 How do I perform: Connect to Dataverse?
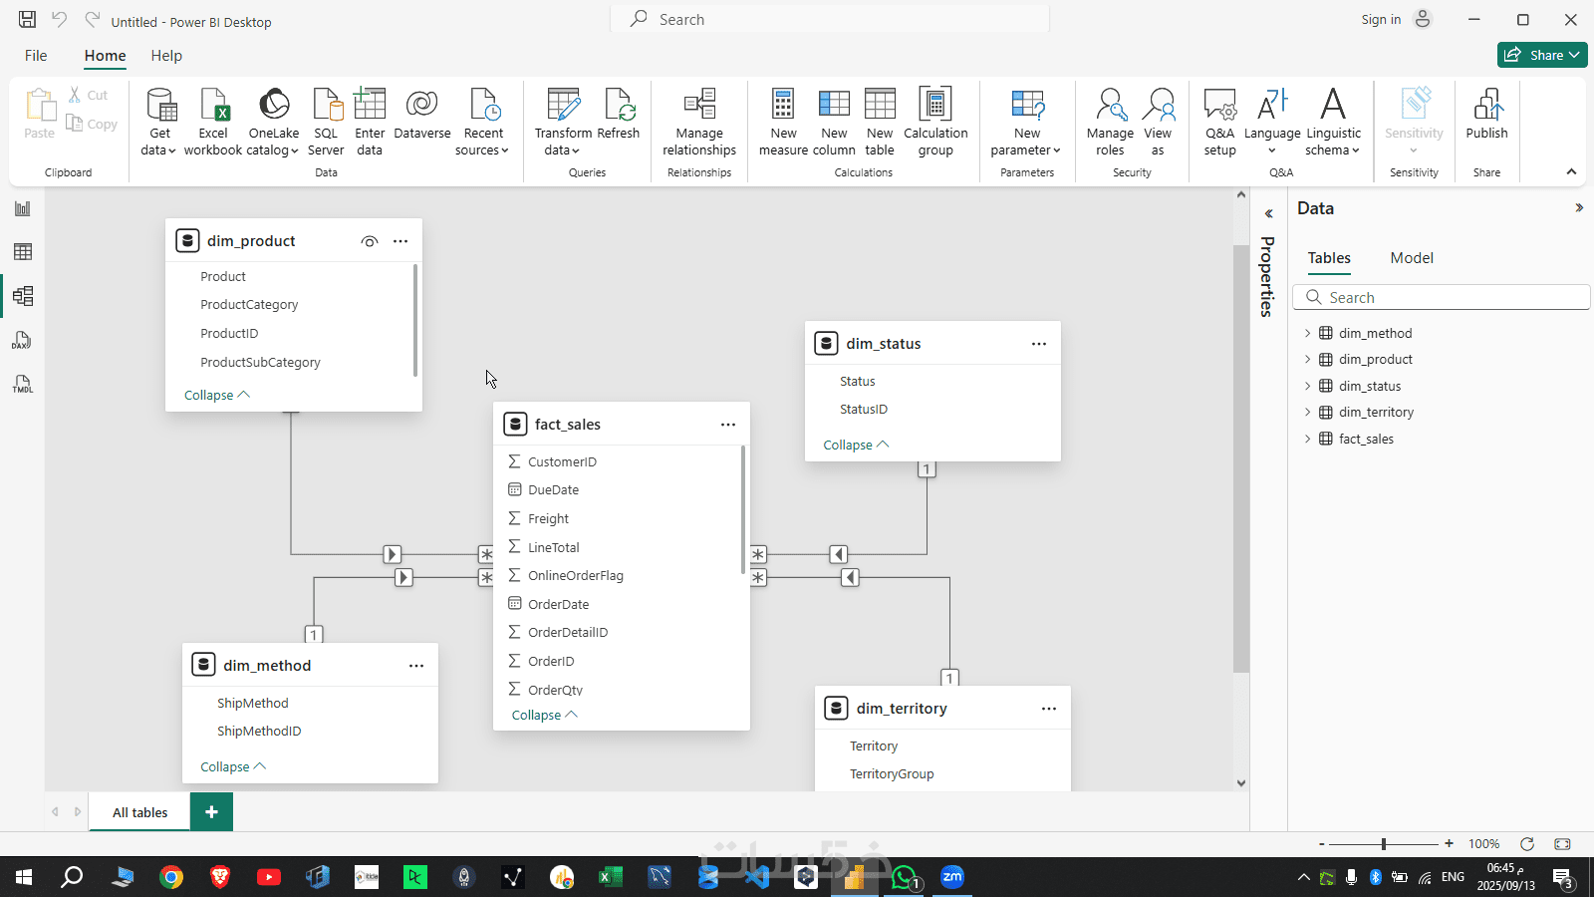(x=422, y=114)
